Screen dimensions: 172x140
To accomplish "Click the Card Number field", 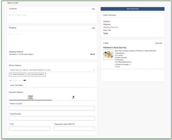I will click(52, 118).
